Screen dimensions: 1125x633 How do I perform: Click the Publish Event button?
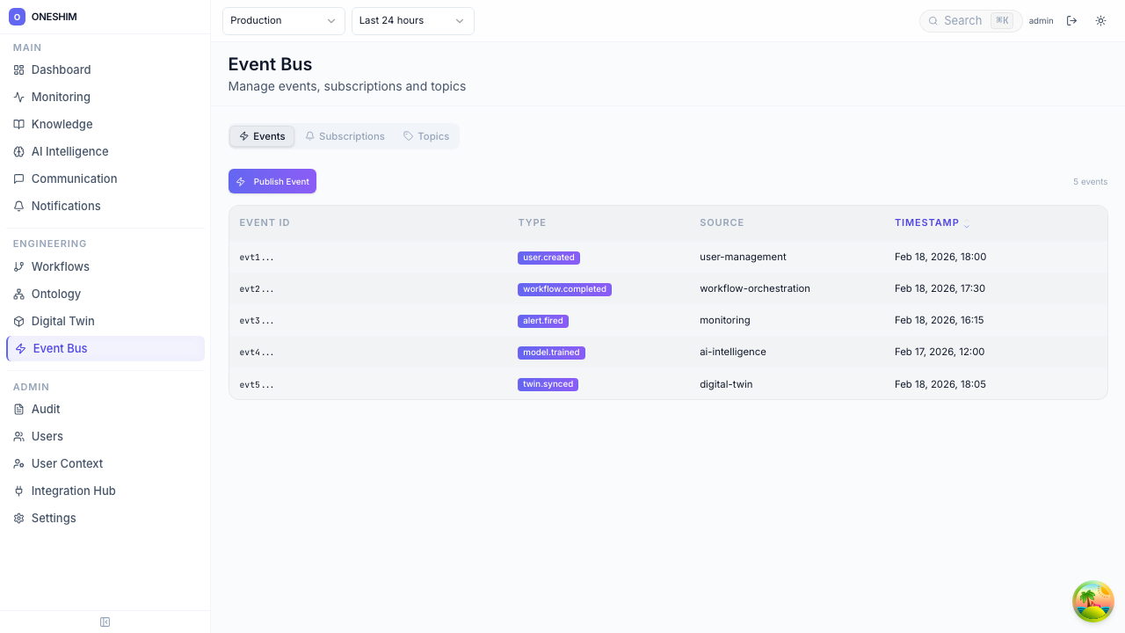pyautogui.click(x=272, y=181)
